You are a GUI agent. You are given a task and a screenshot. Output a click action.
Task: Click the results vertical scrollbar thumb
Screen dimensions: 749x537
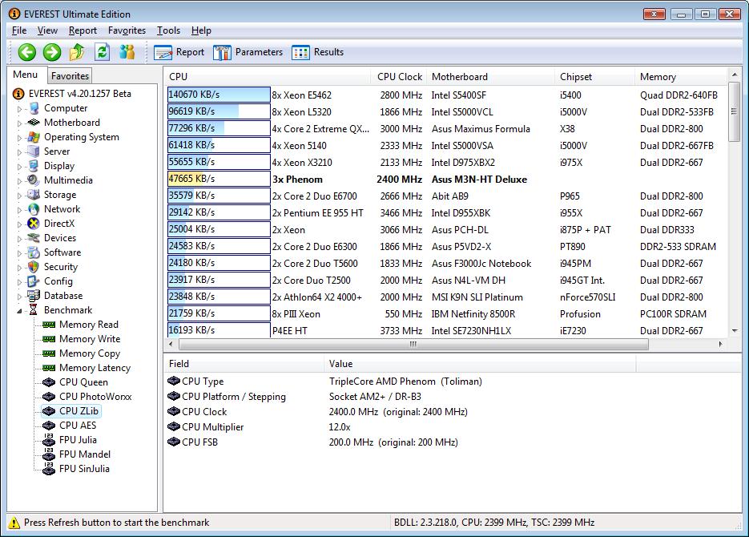point(735,111)
